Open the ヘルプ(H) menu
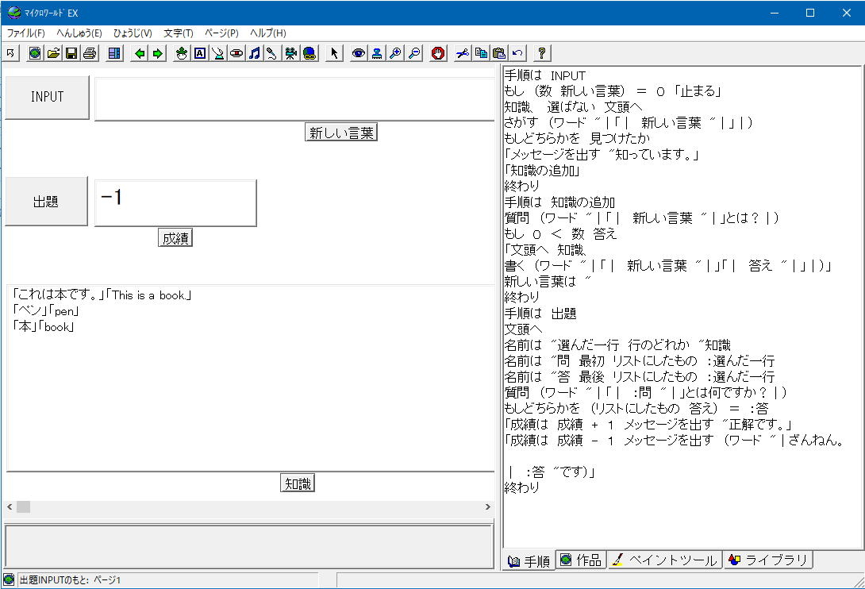 (268, 33)
